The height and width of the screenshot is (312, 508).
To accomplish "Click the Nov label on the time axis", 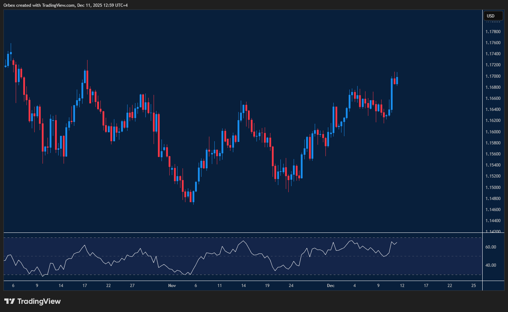I will pyautogui.click(x=171, y=286).
